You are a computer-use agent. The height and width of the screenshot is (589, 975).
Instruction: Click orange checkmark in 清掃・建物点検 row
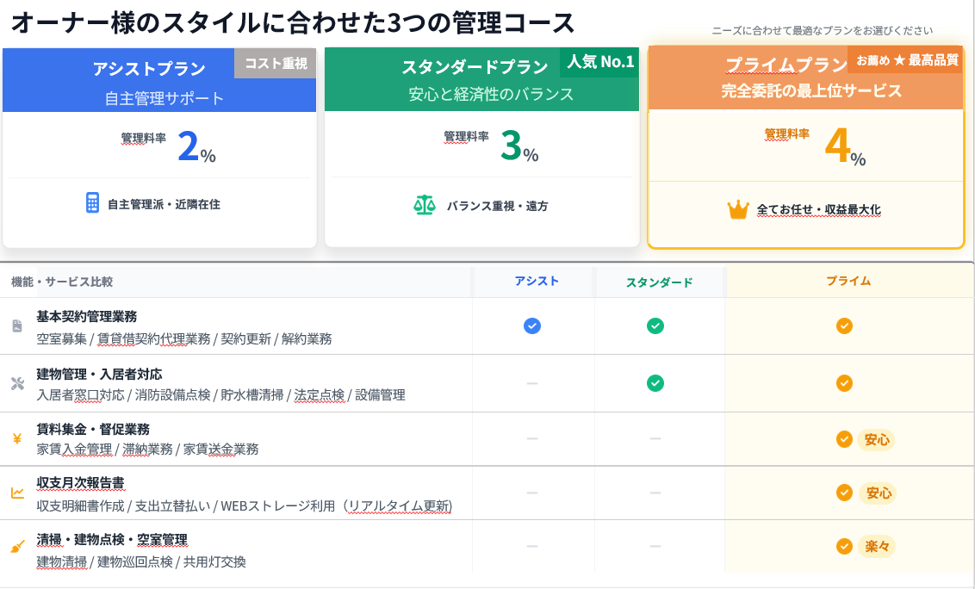point(844,546)
